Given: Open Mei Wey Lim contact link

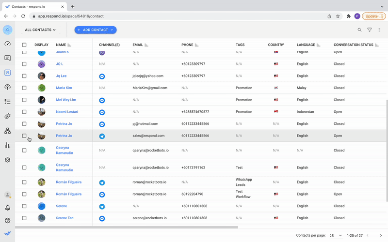Looking at the screenshot, I should pyautogui.click(x=66, y=100).
